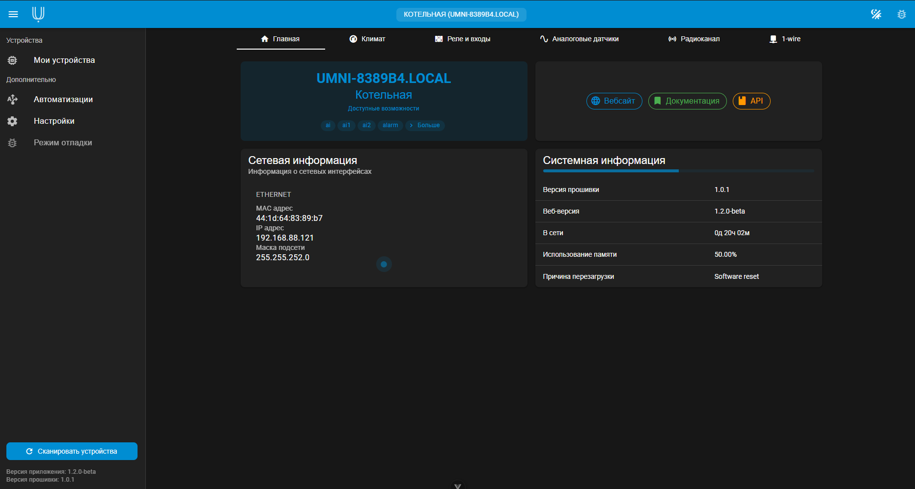Click the Режим отладки bug icon
Screen dimensions: 915x489
coord(12,143)
